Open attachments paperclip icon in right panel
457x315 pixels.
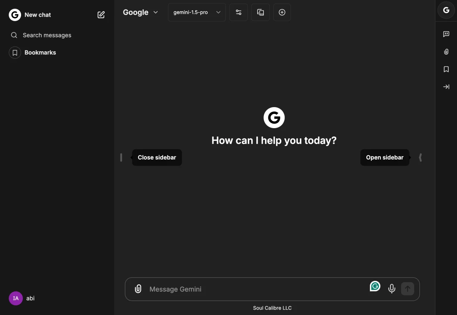click(x=446, y=52)
